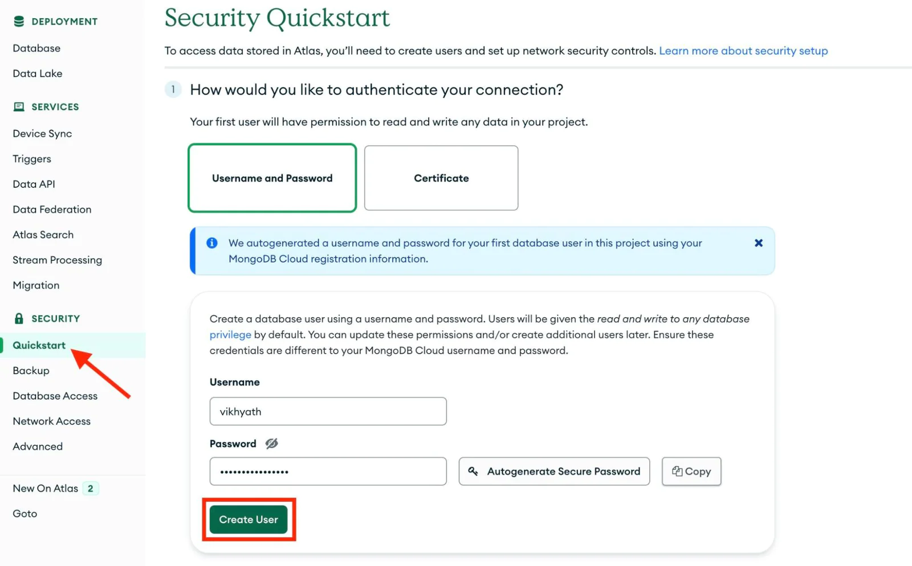The height and width of the screenshot is (566, 912).
Task: Open Stream Processing in sidebar
Action: [x=58, y=260]
